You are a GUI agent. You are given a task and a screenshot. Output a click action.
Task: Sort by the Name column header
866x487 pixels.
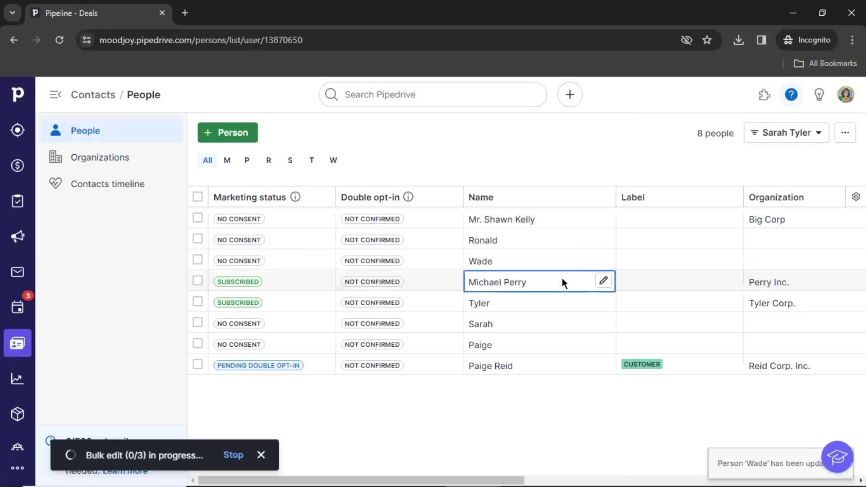pos(481,197)
